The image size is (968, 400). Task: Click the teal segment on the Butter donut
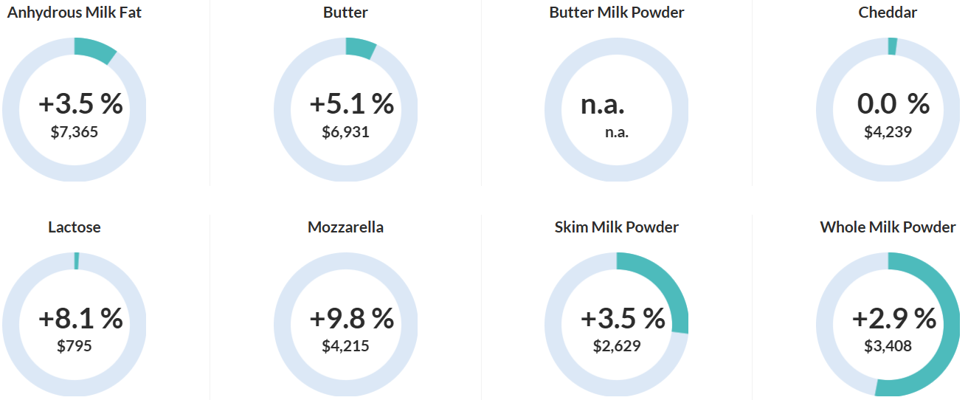361,47
